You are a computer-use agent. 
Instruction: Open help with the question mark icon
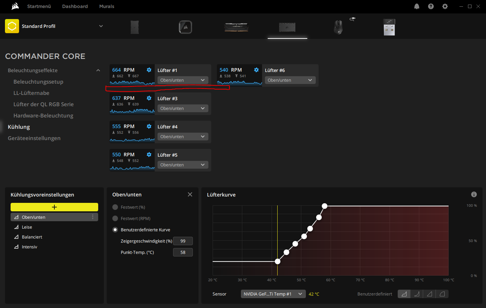coord(431,6)
